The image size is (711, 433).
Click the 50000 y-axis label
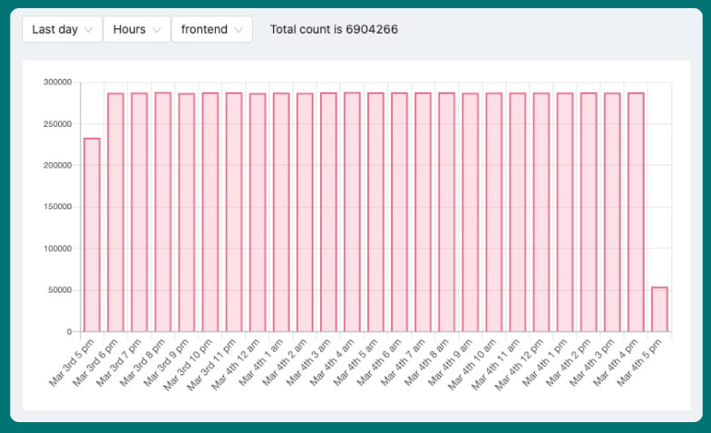[60, 290]
